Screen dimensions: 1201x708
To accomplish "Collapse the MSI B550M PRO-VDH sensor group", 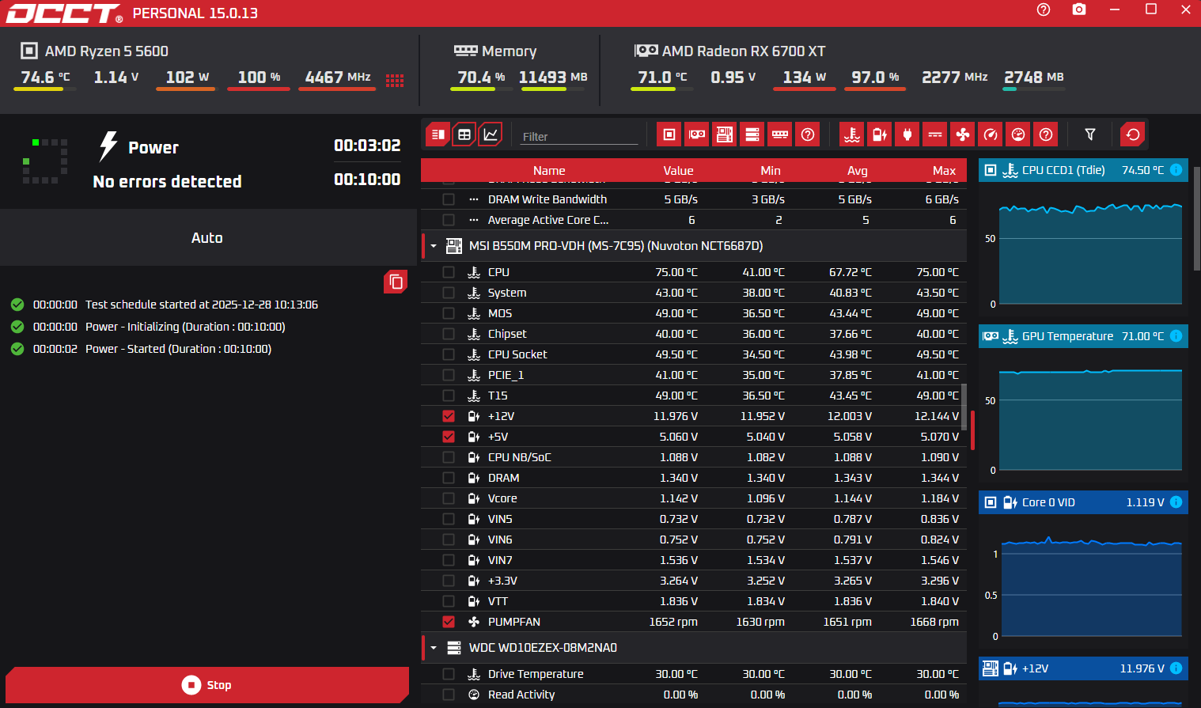I will (434, 246).
